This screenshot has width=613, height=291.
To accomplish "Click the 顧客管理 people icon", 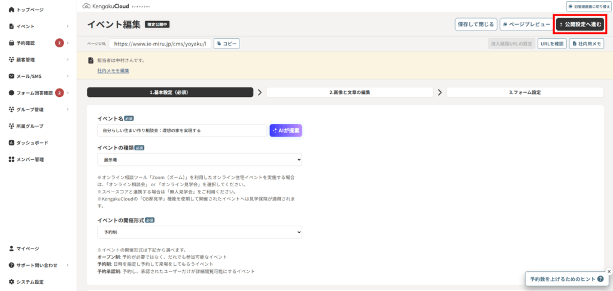I will 11,60.
